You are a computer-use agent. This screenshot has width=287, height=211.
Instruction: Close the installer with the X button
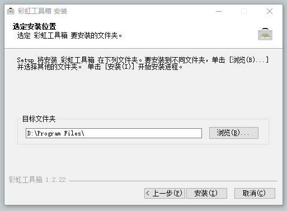click(270, 11)
